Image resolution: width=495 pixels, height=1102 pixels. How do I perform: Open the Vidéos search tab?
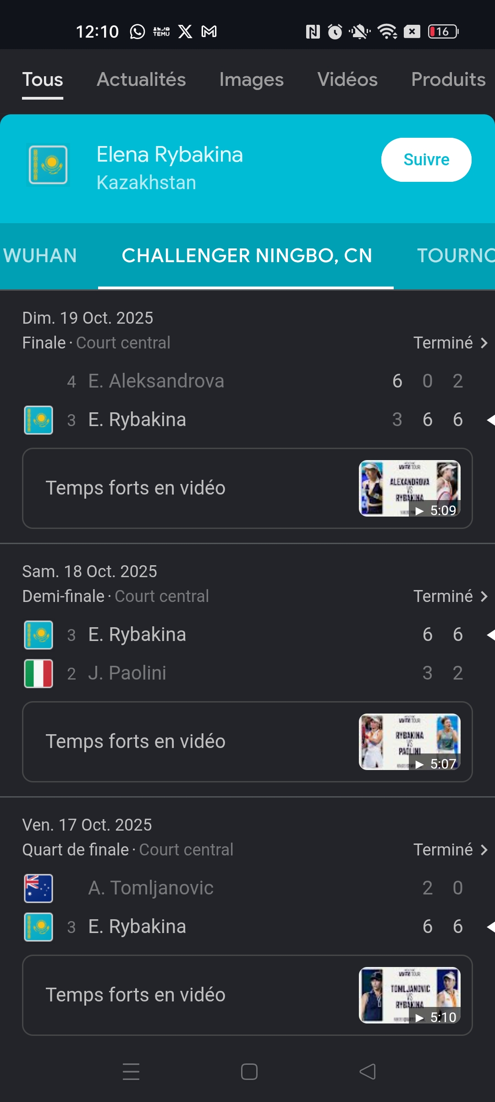coord(347,79)
